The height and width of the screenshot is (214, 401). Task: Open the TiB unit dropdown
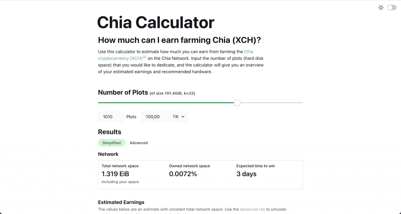pos(179,117)
